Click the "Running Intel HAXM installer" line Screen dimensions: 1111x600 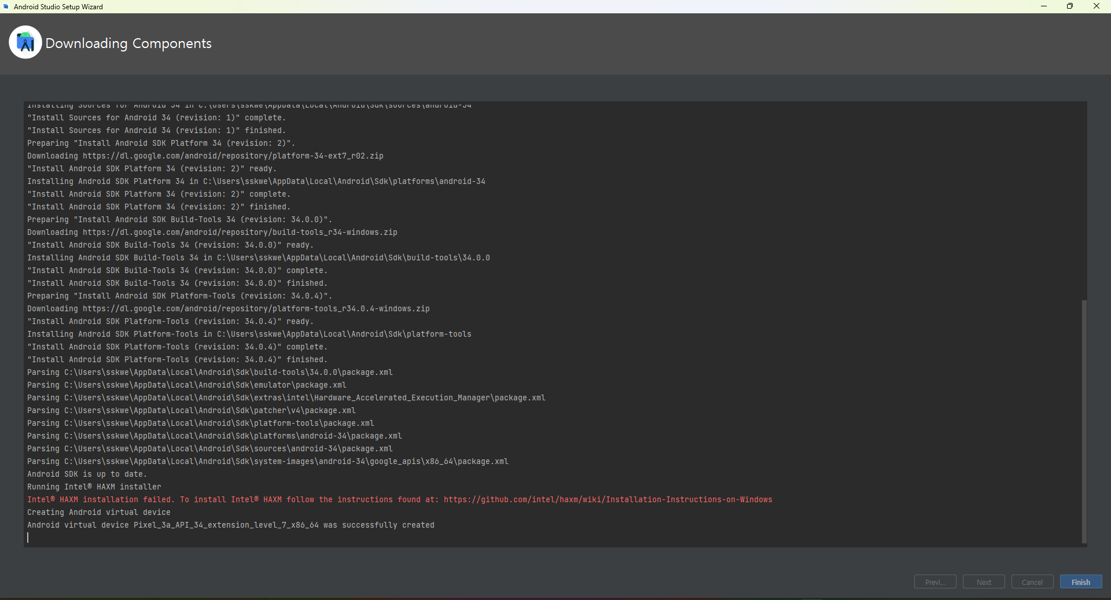click(94, 487)
